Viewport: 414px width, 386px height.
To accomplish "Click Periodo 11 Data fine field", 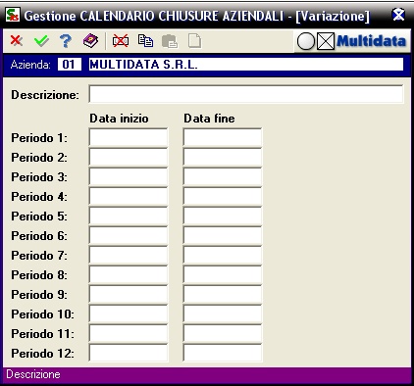I will pyautogui.click(x=223, y=333).
